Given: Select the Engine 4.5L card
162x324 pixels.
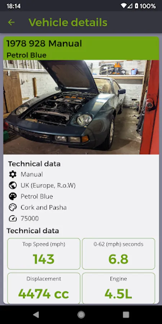Looking at the screenshot, I should pyautogui.click(x=118, y=288).
